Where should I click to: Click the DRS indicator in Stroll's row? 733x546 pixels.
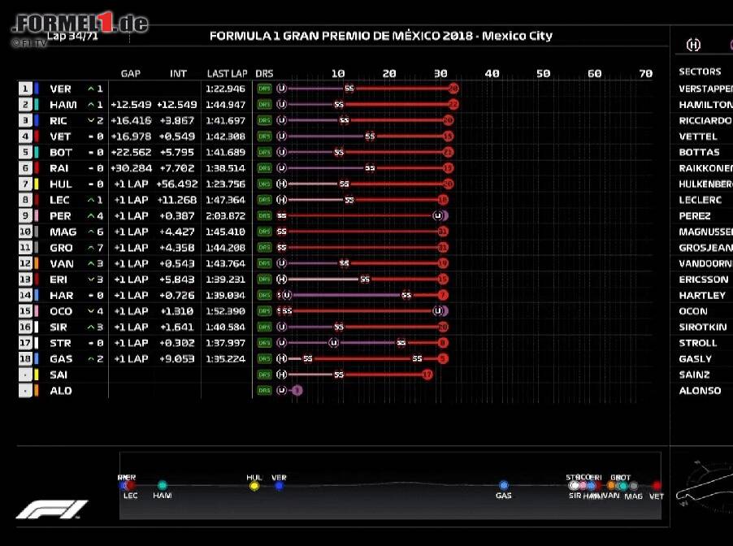[264, 343]
